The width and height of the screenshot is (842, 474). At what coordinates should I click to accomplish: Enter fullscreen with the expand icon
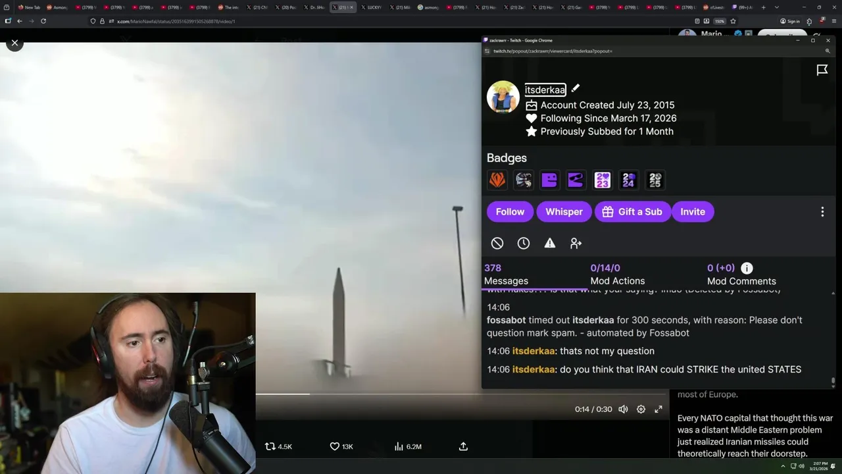658,409
